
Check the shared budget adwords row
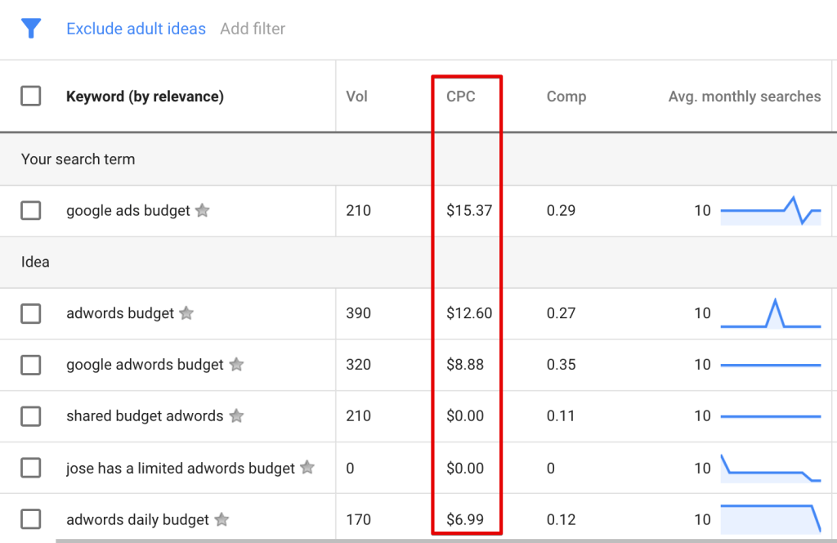tap(31, 416)
